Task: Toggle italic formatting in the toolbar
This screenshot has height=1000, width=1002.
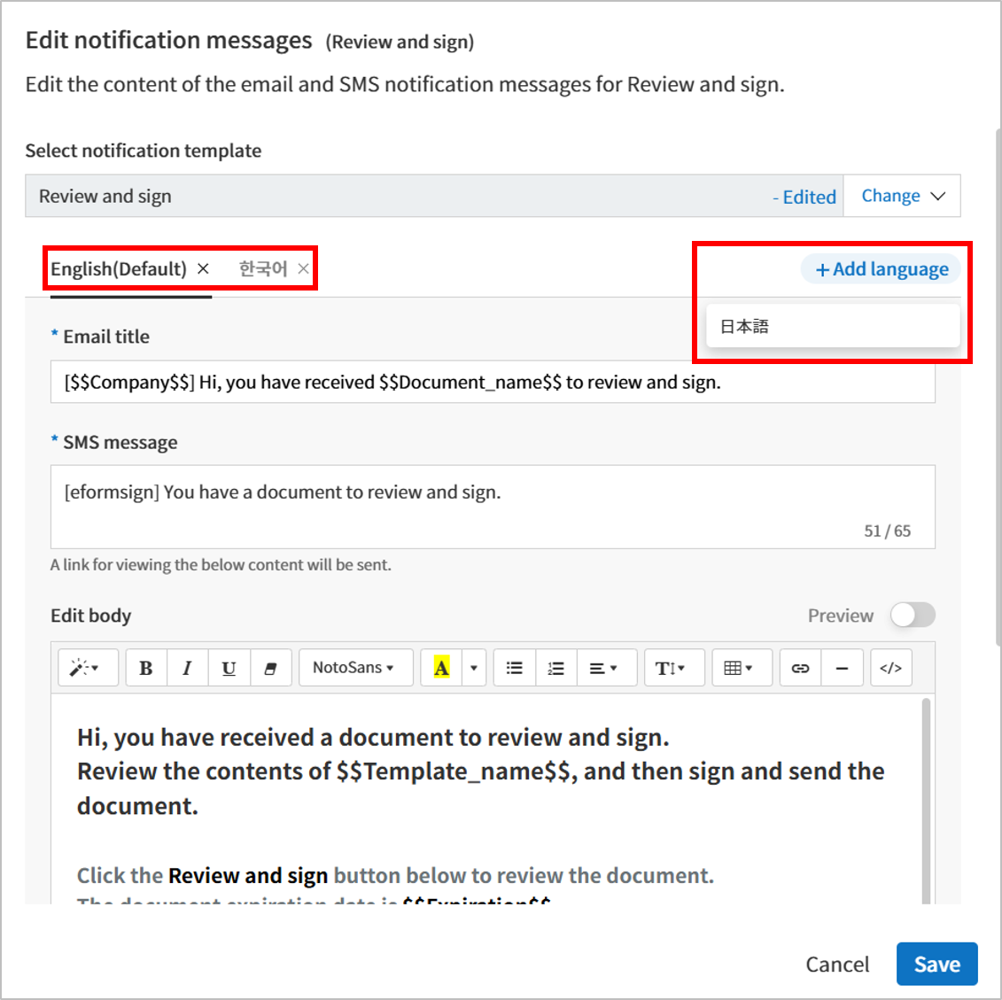Action: pyautogui.click(x=187, y=668)
